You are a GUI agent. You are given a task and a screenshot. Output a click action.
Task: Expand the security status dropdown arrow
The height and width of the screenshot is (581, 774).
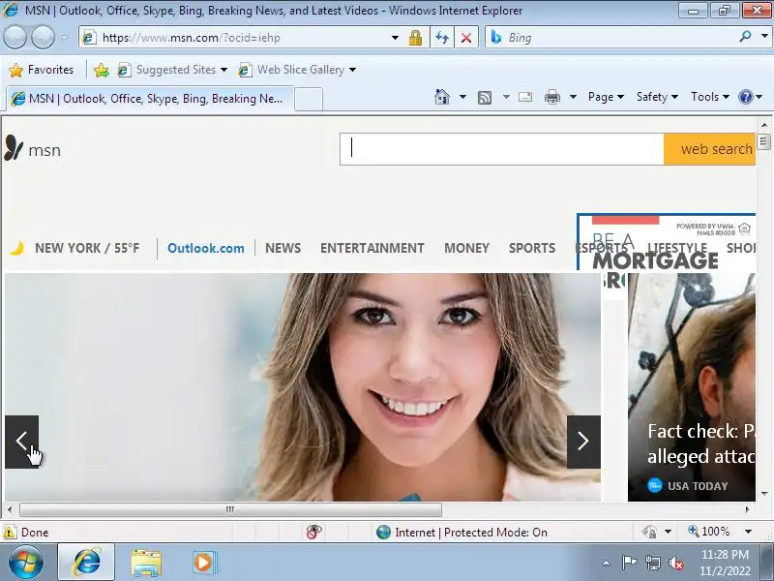tap(668, 532)
